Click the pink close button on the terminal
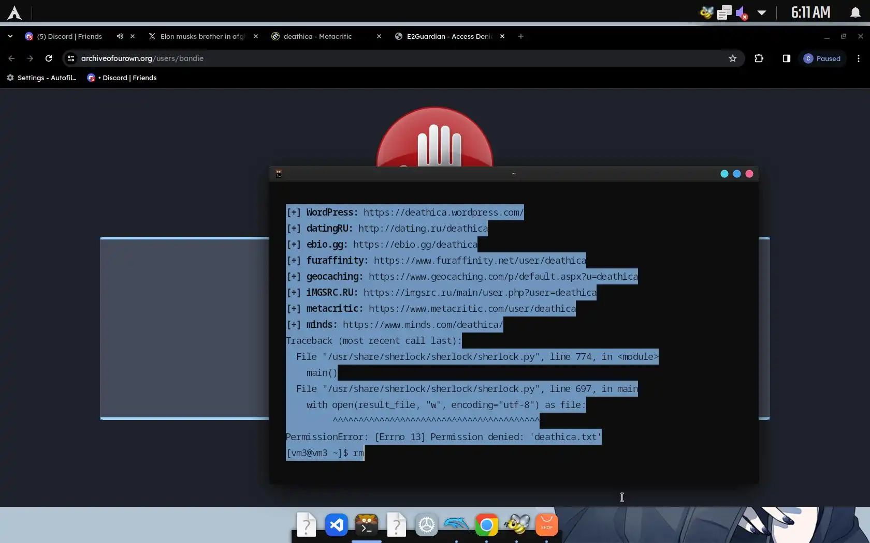The width and height of the screenshot is (870, 543). [749, 174]
